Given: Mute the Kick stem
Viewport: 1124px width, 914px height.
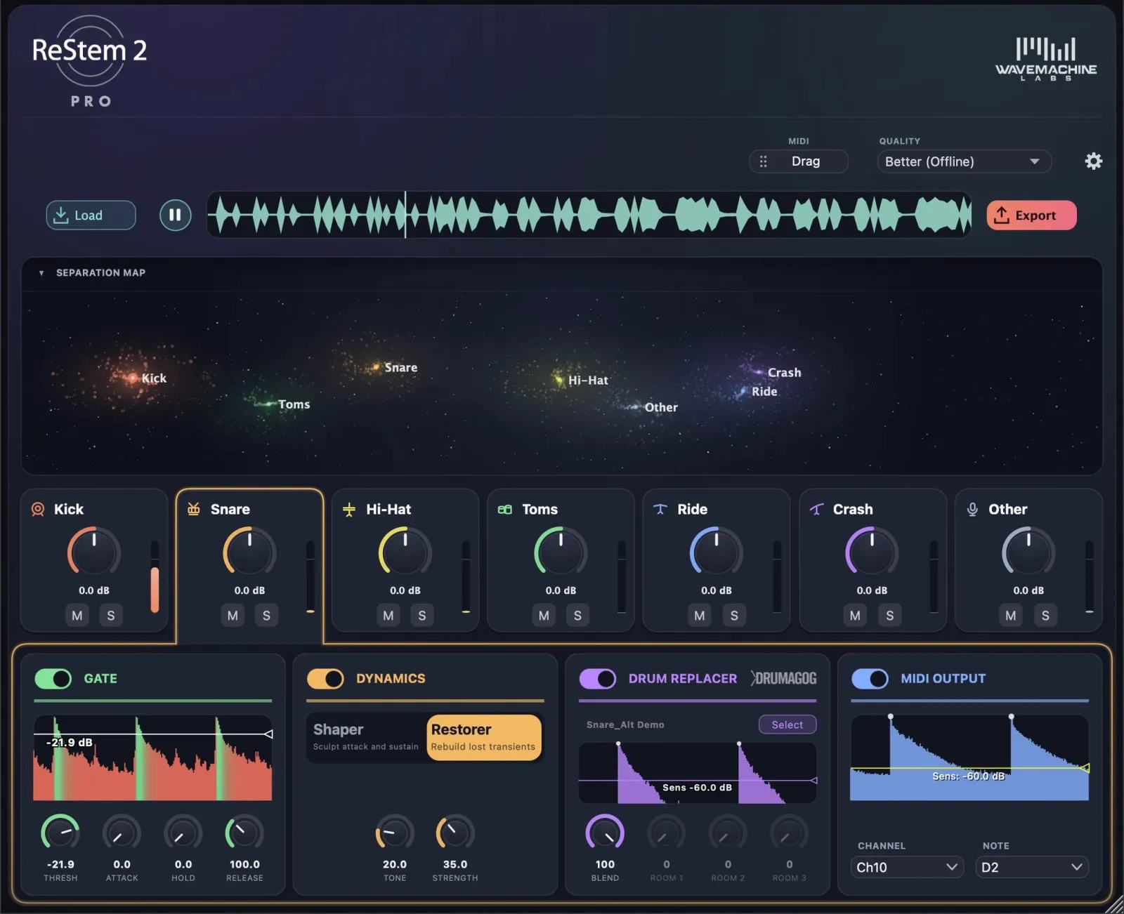Looking at the screenshot, I should pos(77,616).
